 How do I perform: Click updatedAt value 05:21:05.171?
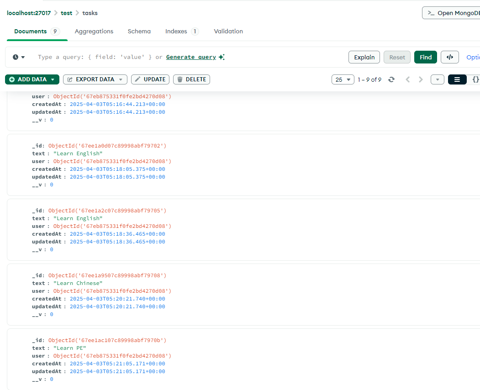click(117, 372)
